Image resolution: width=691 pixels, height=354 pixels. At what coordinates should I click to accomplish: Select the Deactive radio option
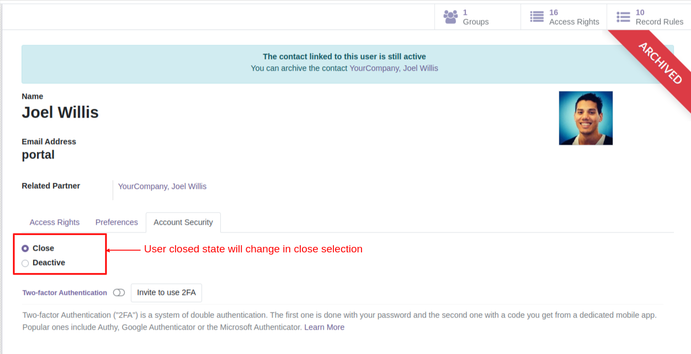tap(25, 263)
